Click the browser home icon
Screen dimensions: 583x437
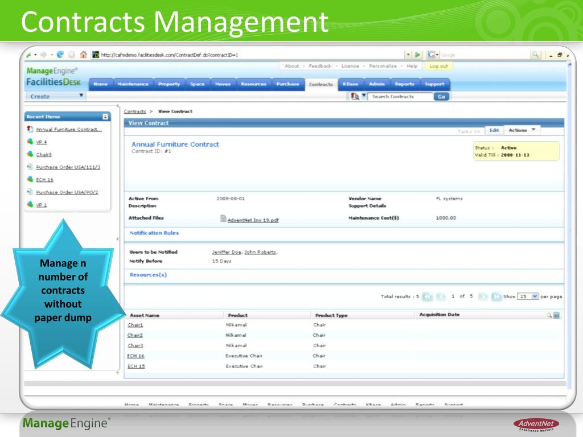click(83, 55)
